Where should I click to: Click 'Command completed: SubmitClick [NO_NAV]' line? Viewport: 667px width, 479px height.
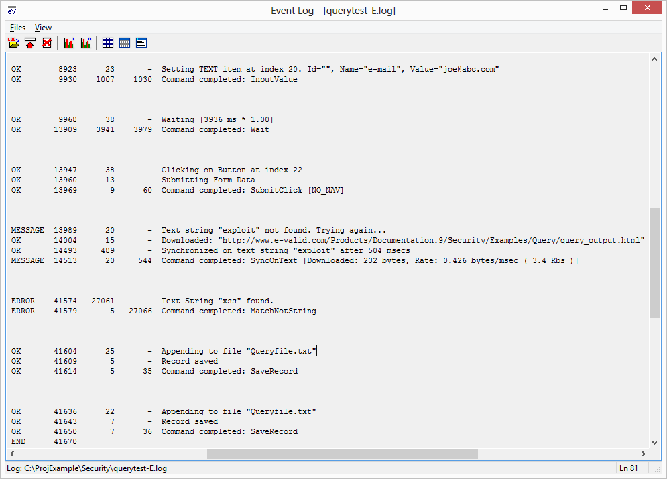click(252, 191)
